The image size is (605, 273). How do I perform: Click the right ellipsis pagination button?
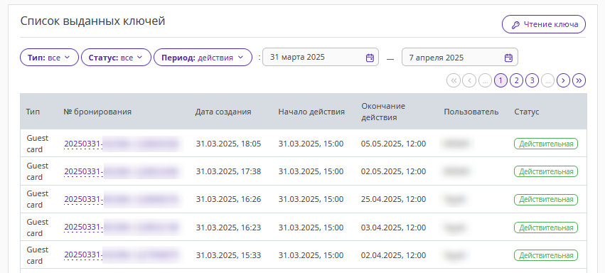pyautogui.click(x=547, y=80)
